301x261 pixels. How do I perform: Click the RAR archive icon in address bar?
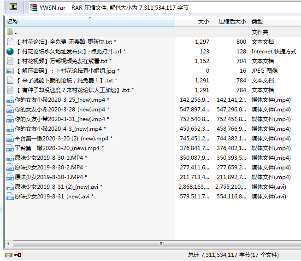pos(33,7)
